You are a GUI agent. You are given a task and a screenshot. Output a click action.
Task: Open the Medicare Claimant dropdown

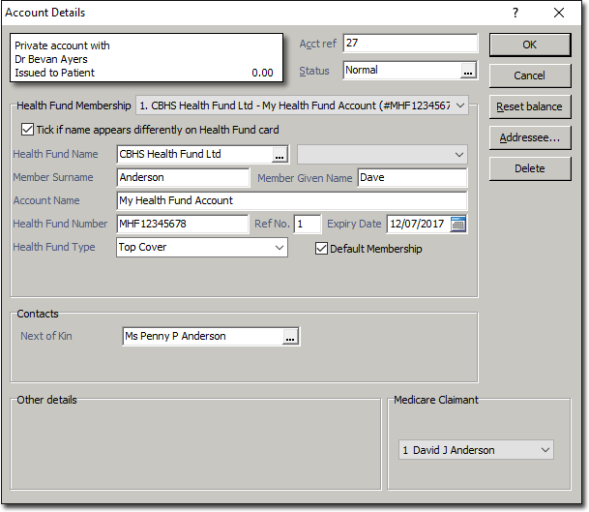point(545,450)
